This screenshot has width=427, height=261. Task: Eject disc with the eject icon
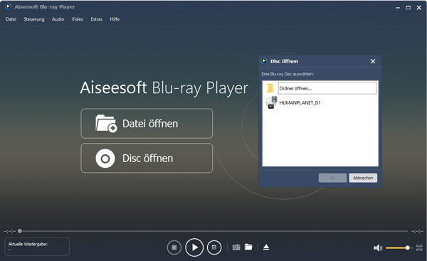click(x=266, y=247)
